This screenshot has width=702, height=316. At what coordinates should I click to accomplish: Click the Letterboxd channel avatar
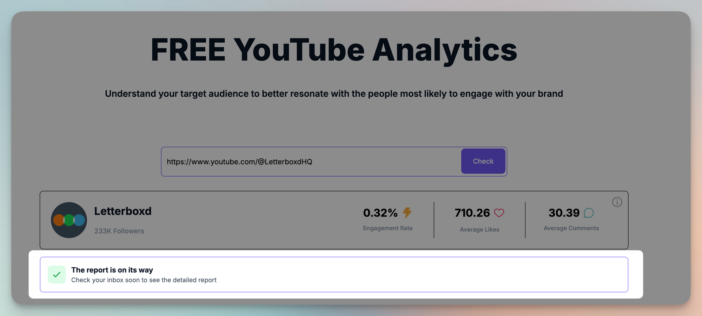69,220
